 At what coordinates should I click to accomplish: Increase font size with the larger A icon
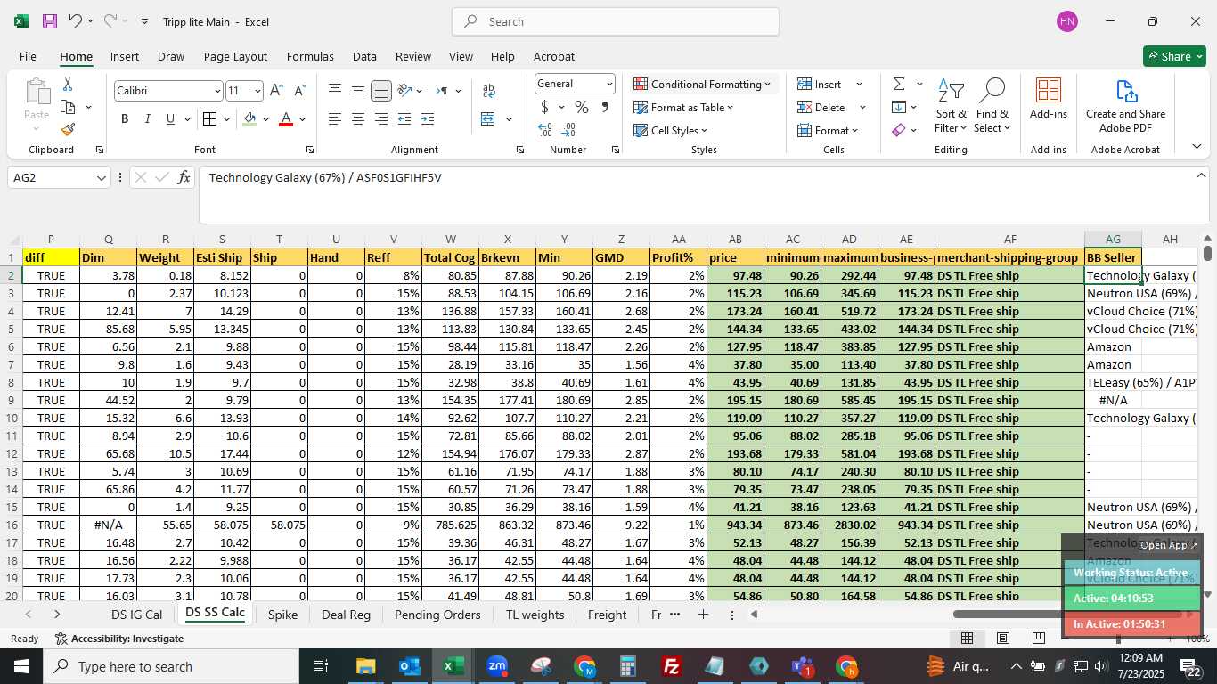click(x=276, y=90)
